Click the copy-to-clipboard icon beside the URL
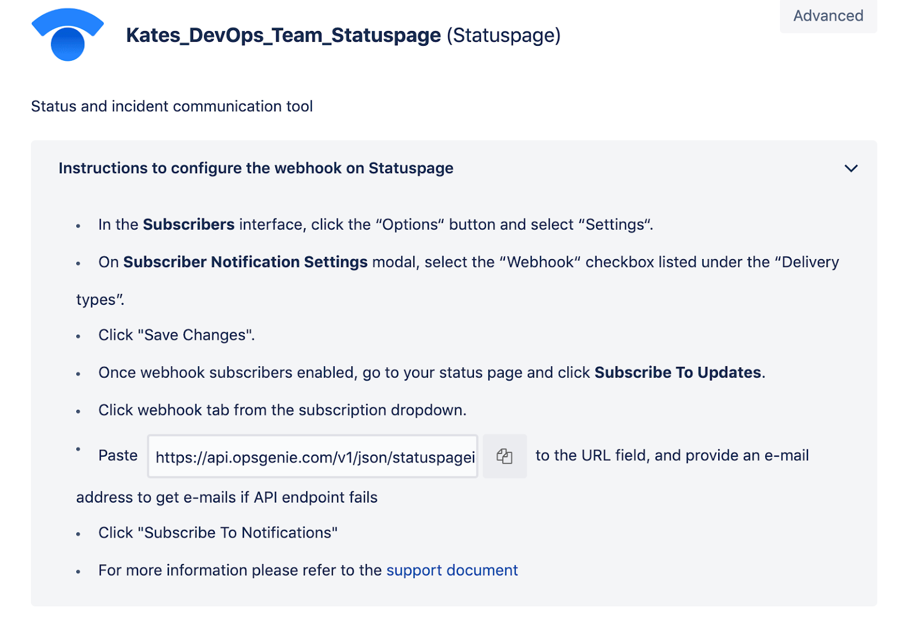 pyautogui.click(x=504, y=456)
